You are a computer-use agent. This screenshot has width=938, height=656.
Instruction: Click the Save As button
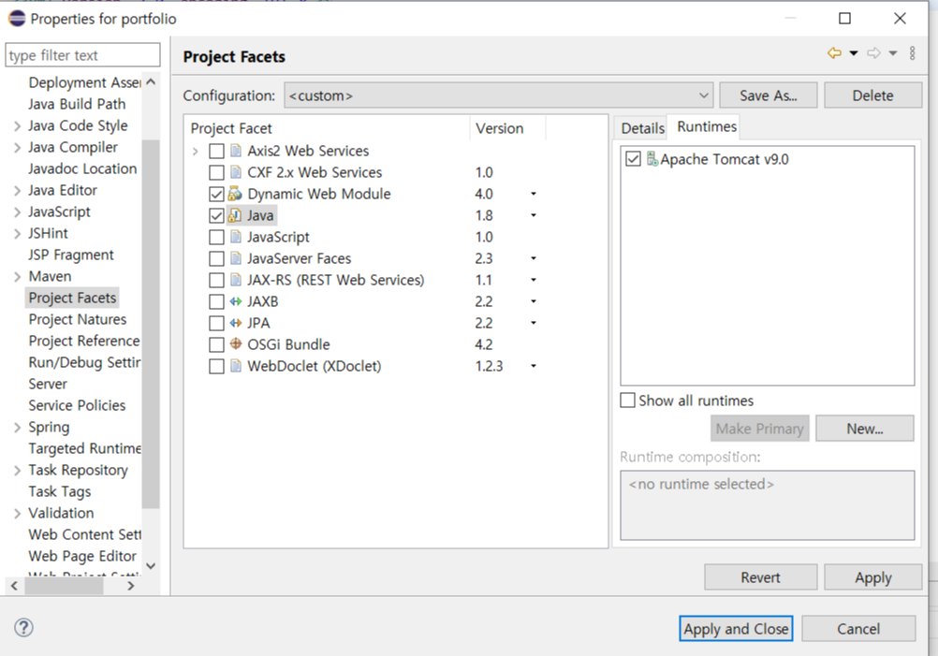[769, 95]
